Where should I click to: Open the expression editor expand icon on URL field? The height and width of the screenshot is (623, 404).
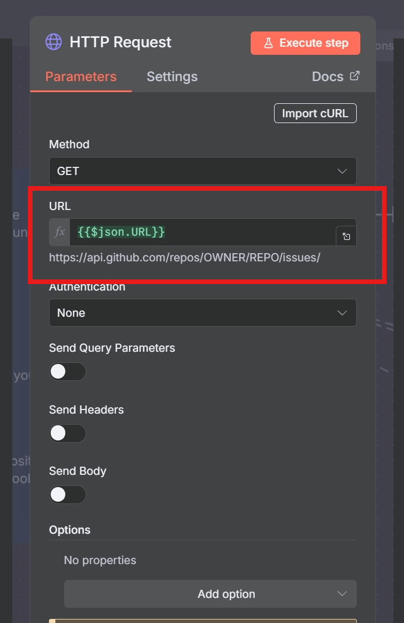click(x=347, y=236)
